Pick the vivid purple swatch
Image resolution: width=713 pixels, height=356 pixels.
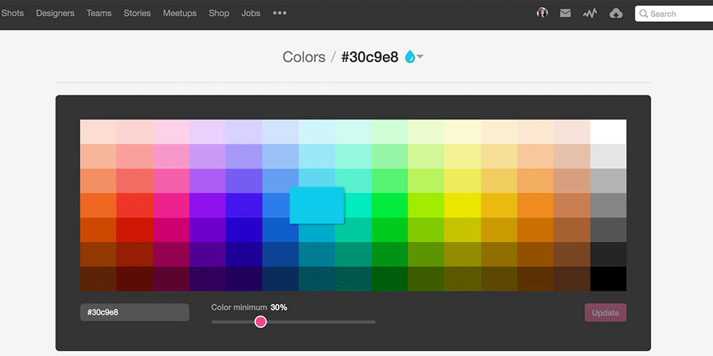coord(207,205)
